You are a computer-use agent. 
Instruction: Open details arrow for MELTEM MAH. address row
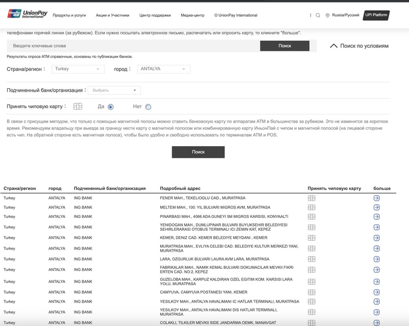click(376, 207)
